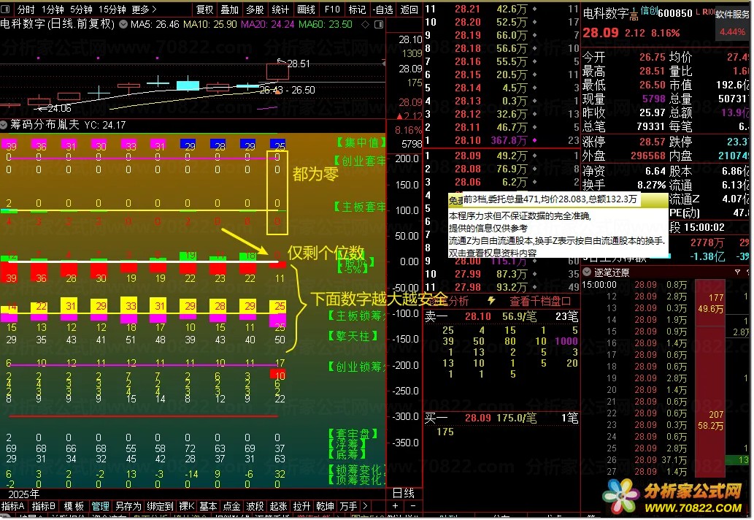The width and height of the screenshot is (754, 520).
Task: Click lightning bolt icon by 查看千档盘口
Action: tap(491, 301)
